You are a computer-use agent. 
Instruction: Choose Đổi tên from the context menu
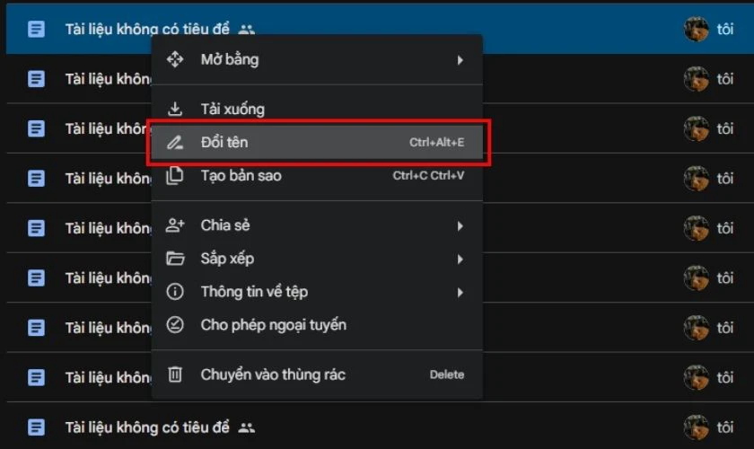coord(317,143)
